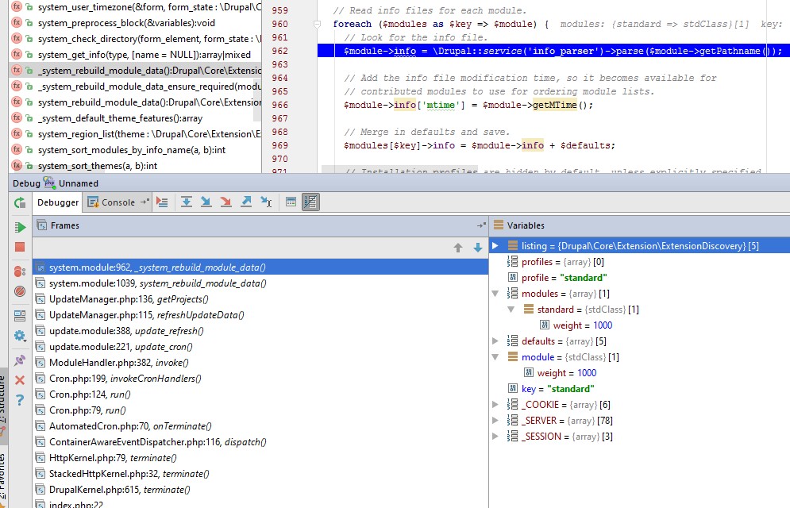Open the View Breakpoints dialog
Image resolution: width=790 pixels, height=508 pixels.
click(x=20, y=271)
